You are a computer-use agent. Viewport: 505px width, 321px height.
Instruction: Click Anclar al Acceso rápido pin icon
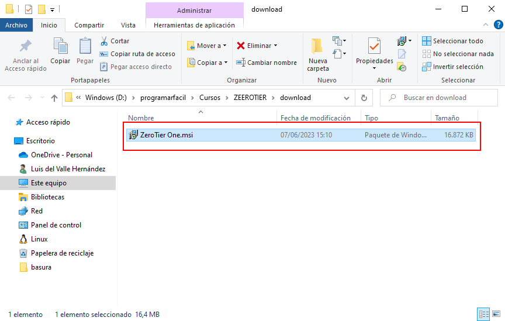pyautogui.click(x=26, y=46)
